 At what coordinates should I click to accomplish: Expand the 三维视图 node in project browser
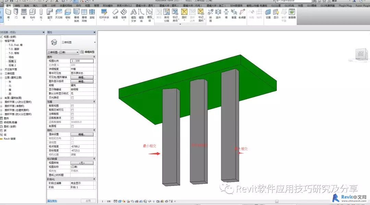(x=1, y=73)
